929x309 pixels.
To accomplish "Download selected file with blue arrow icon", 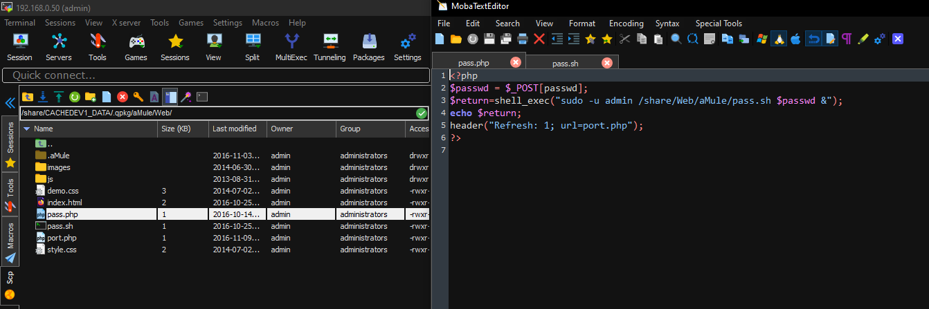I will pyautogui.click(x=43, y=97).
